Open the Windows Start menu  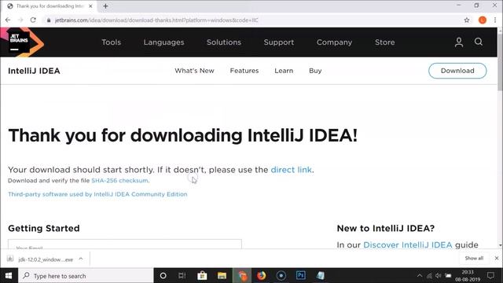[x=9, y=276]
